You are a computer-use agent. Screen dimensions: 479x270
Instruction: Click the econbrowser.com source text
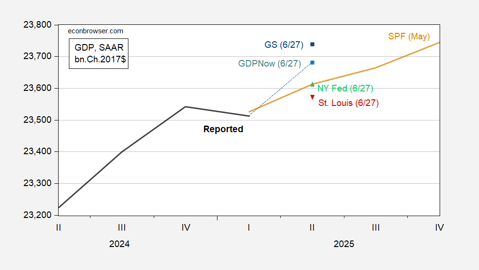point(96,31)
